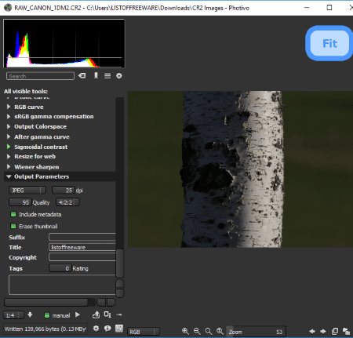Expand the Output Colorspace tool
Image resolution: width=353 pixels, height=338 pixels.
coord(9,126)
